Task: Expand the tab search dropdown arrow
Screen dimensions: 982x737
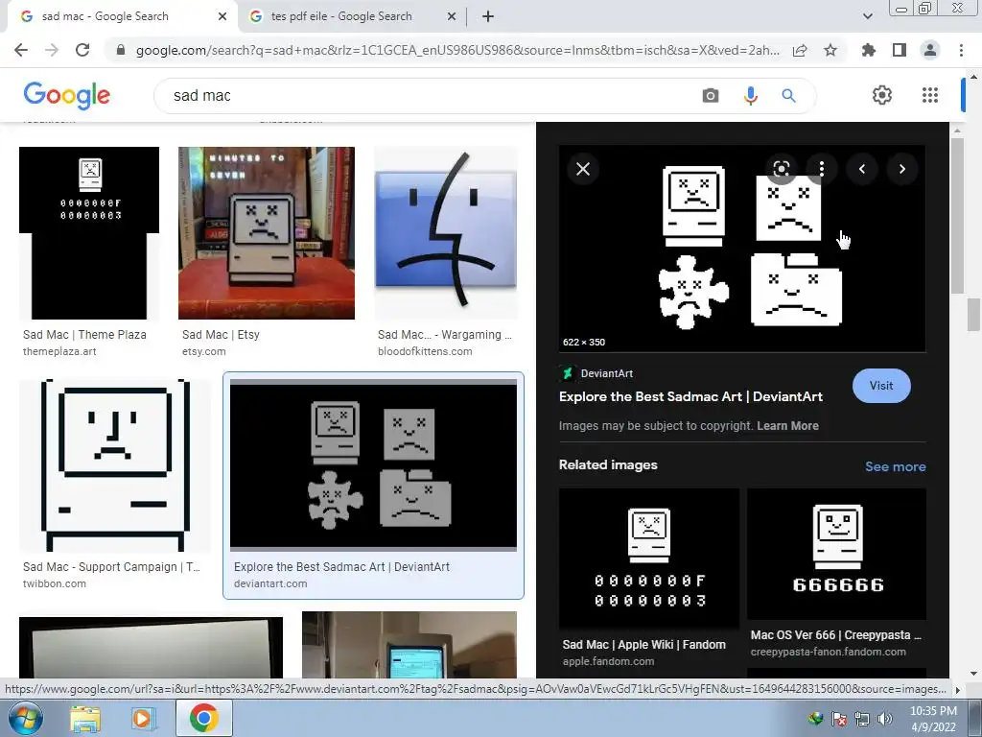Action: [x=867, y=16]
